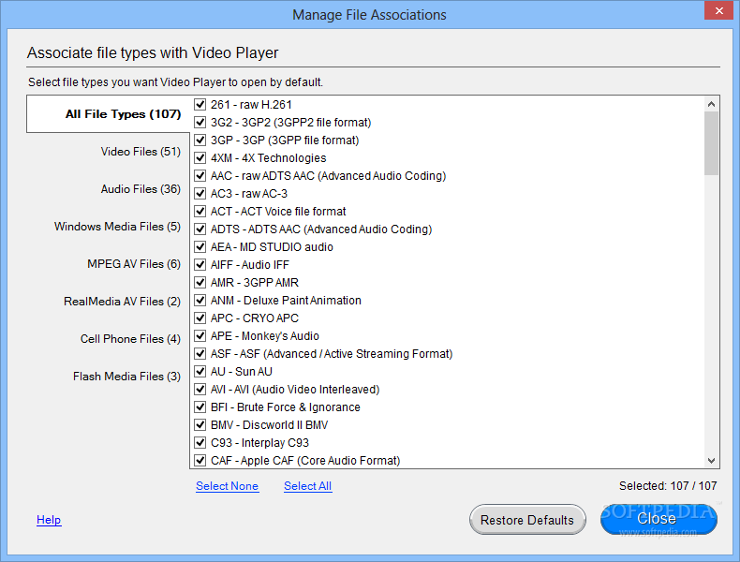Click the Select None link
Screen dimensions: 740x562
coord(227,486)
